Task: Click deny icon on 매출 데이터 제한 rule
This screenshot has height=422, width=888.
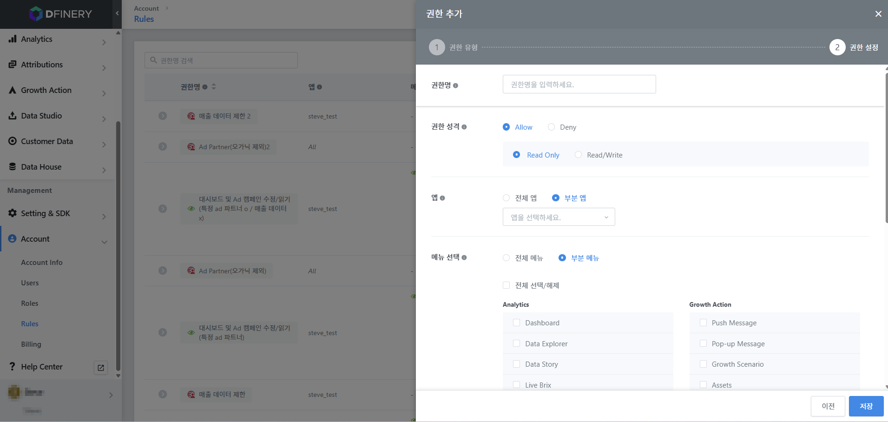Action: coord(191,395)
